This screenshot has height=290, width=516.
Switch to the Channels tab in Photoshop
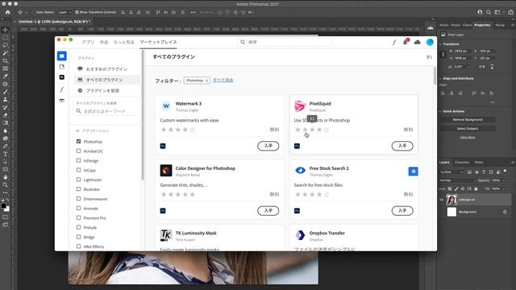click(x=462, y=163)
